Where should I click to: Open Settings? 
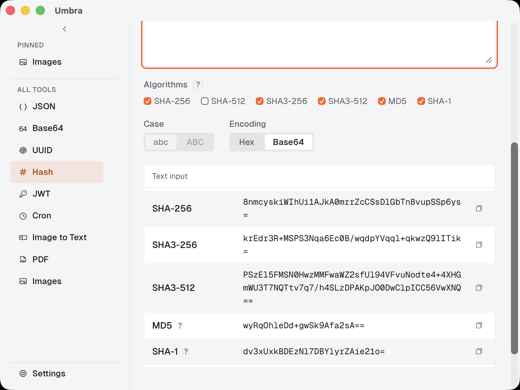pos(57,373)
